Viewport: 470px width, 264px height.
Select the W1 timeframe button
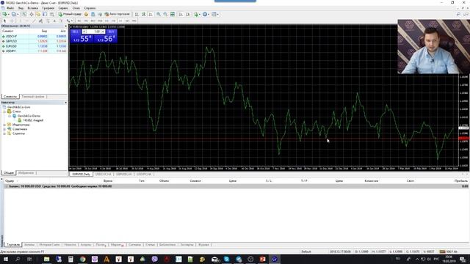127,21
